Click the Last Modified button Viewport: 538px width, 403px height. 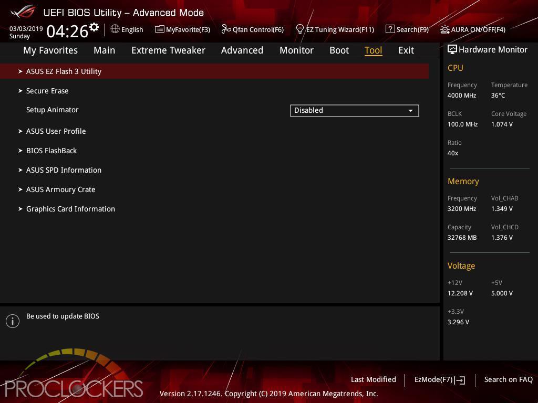point(374,379)
